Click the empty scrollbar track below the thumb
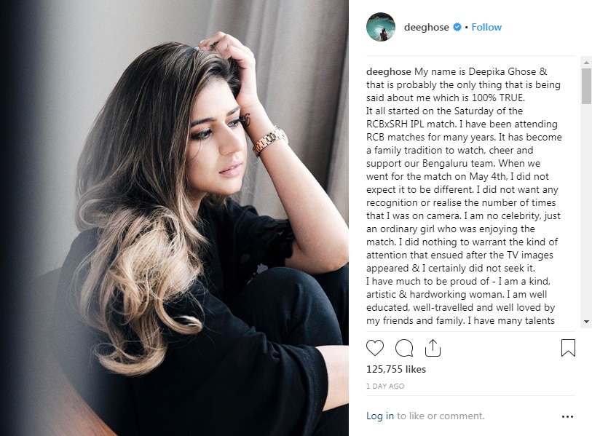Viewport: 592px width, 436px height. [586, 210]
